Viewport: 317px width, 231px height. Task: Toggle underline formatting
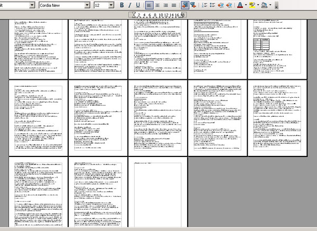[x=138, y=5]
